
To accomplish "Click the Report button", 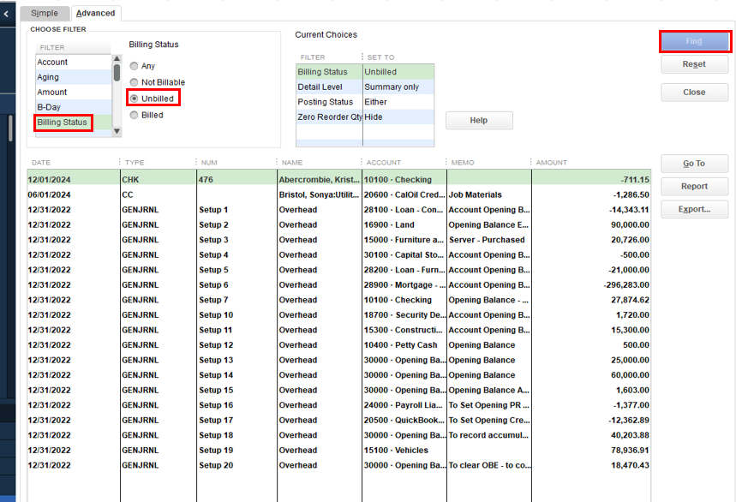I will (694, 186).
